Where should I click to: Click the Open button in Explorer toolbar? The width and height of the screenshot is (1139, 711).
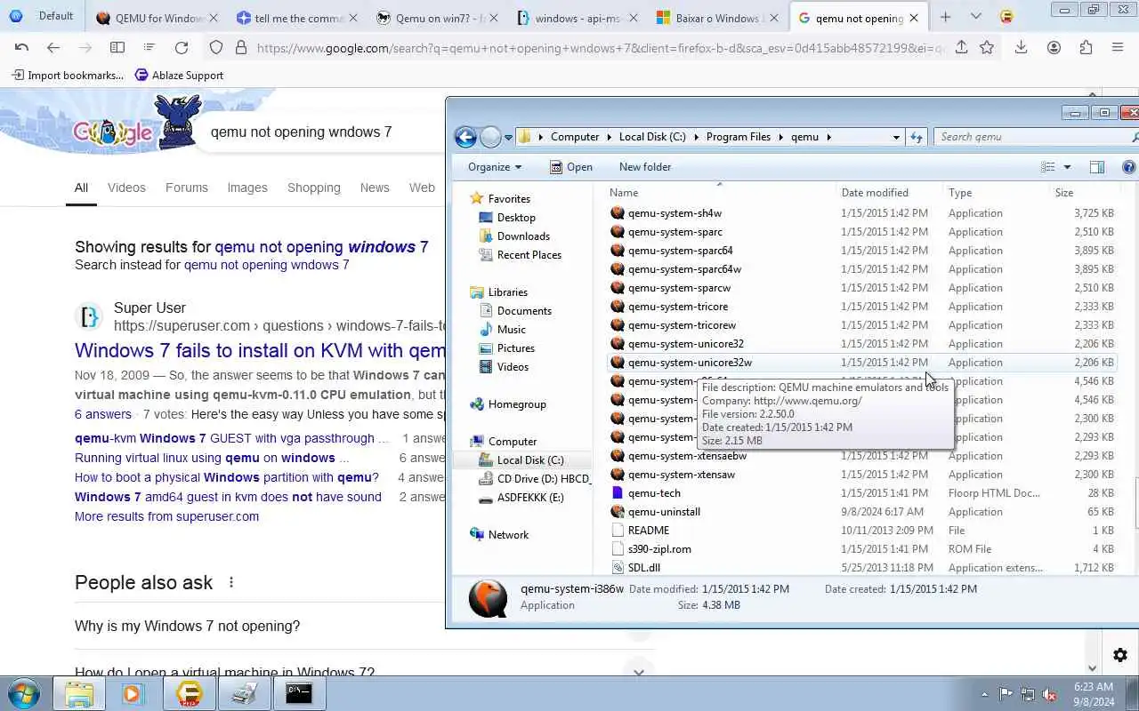[x=570, y=167]
